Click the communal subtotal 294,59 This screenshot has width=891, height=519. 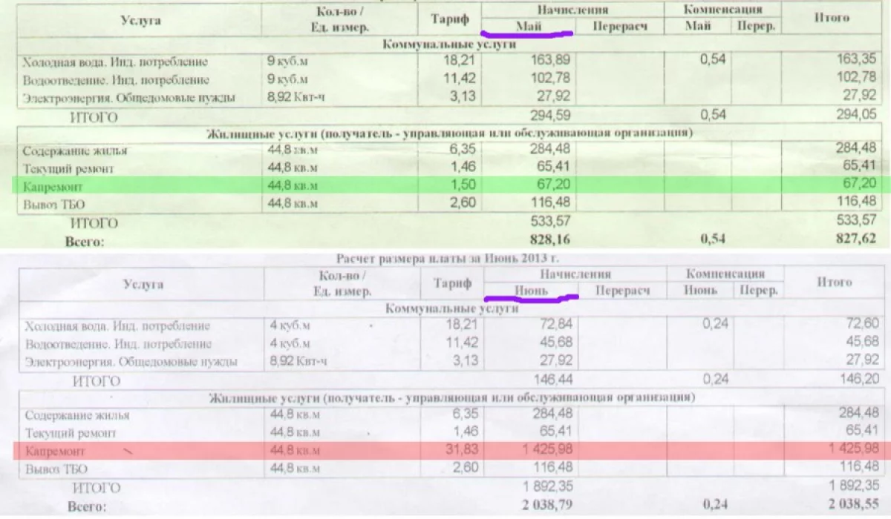pyautogui.click(x=548, y=115)
